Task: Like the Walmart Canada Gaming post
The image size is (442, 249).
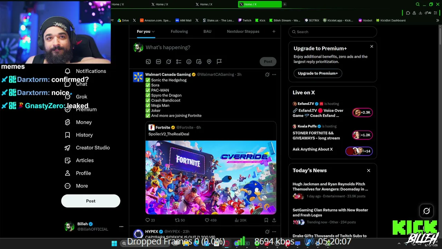Action: [211, 220]
